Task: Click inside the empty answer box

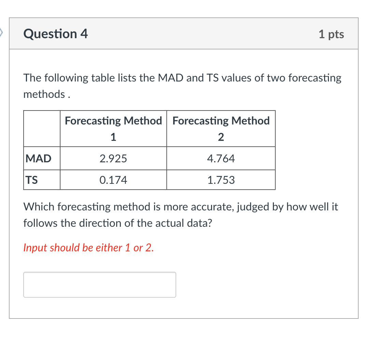Action: (x=99, y=284)
